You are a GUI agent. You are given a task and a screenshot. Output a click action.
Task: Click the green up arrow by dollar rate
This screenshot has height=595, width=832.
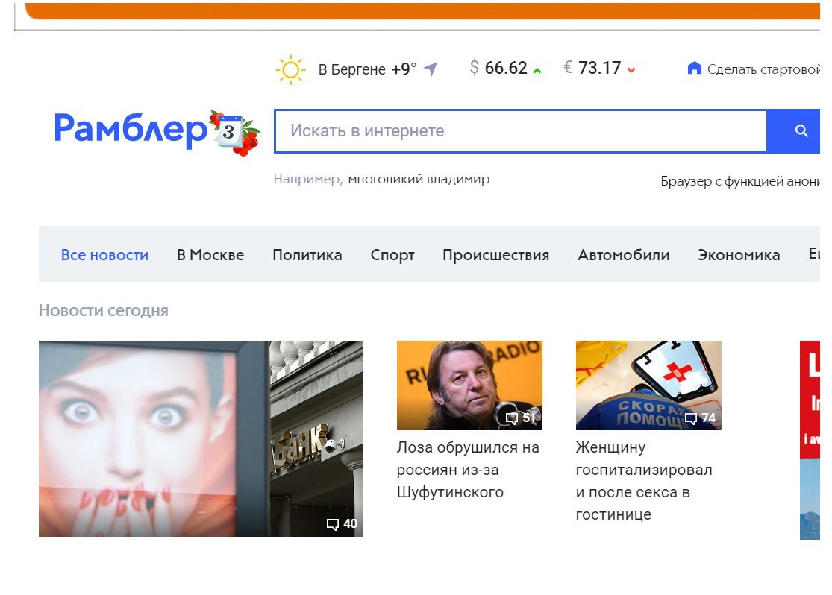click(537, 70)
